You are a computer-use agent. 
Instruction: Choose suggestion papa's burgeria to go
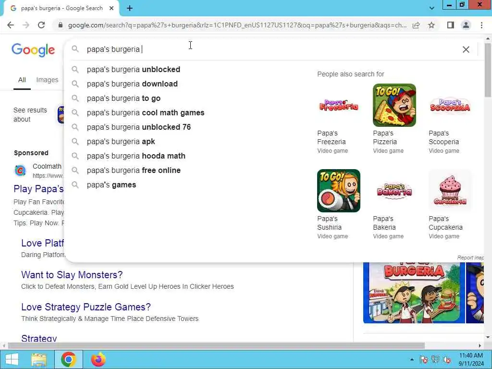coord(123,98)
